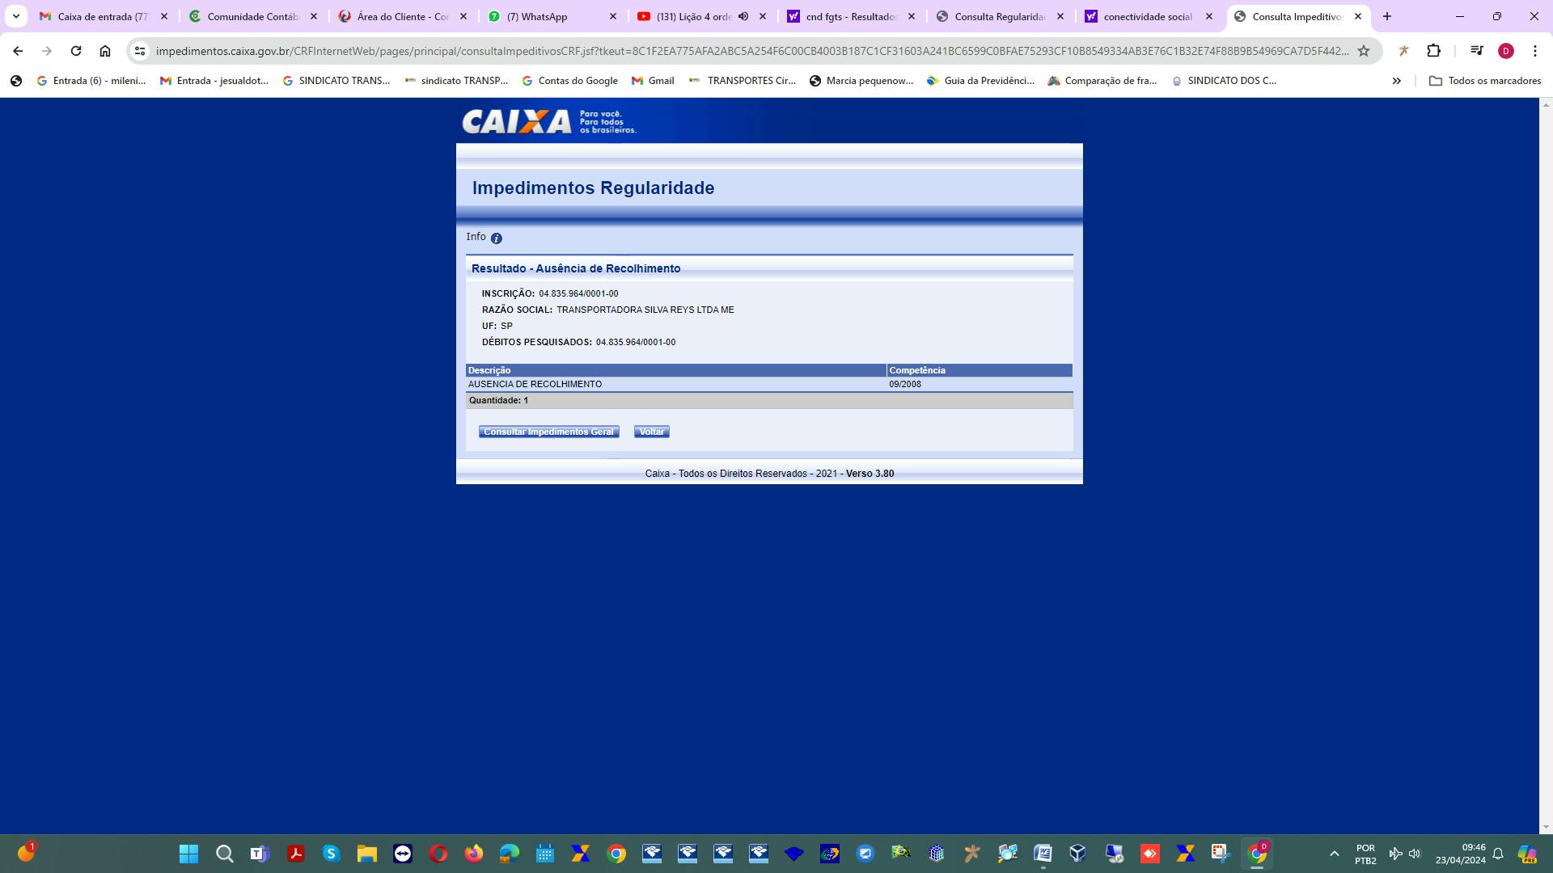1553x873 pixels.
Task: Click the address bar URL field
Action: [x=752, y=51]
